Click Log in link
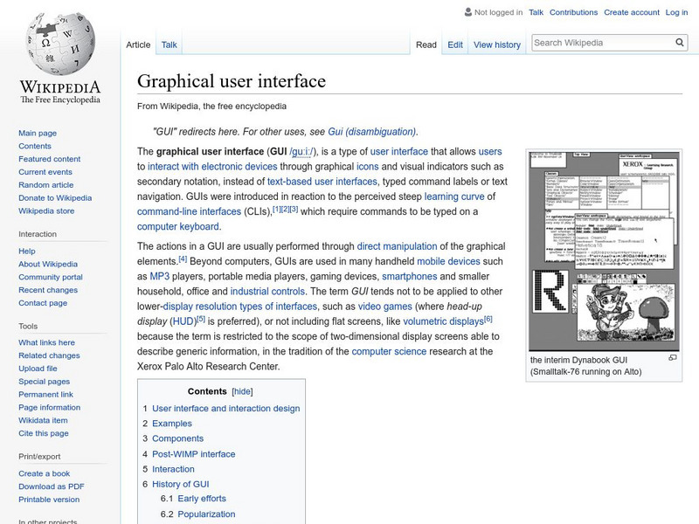 click(x=676, y=12)
